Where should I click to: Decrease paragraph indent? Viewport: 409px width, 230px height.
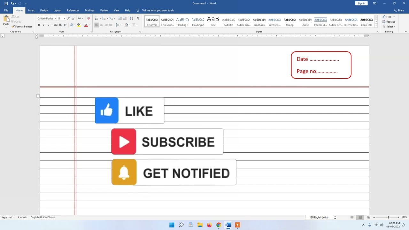(120, 19)
